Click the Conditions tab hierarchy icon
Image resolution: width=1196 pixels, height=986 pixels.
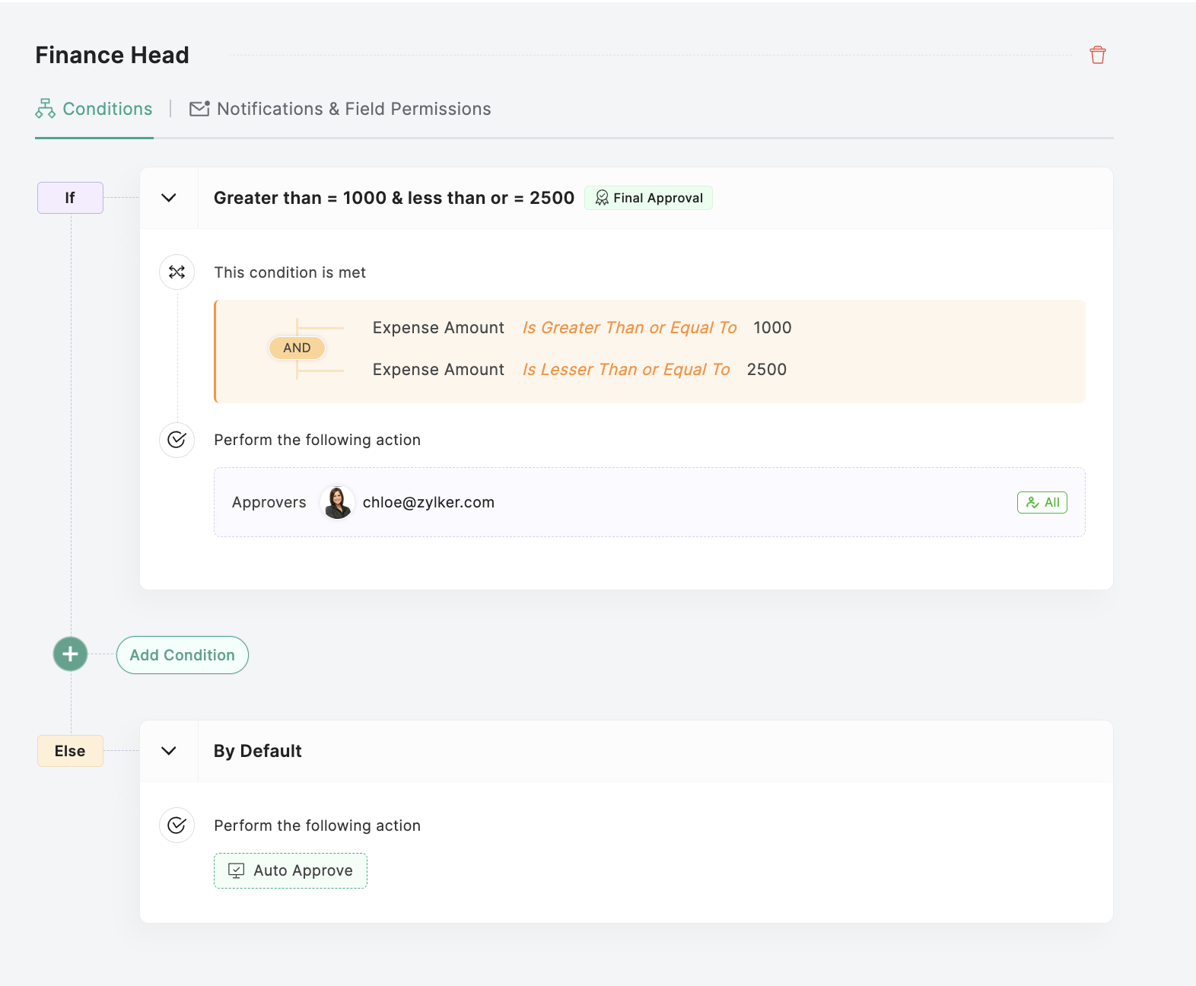[x=45, y=109]
